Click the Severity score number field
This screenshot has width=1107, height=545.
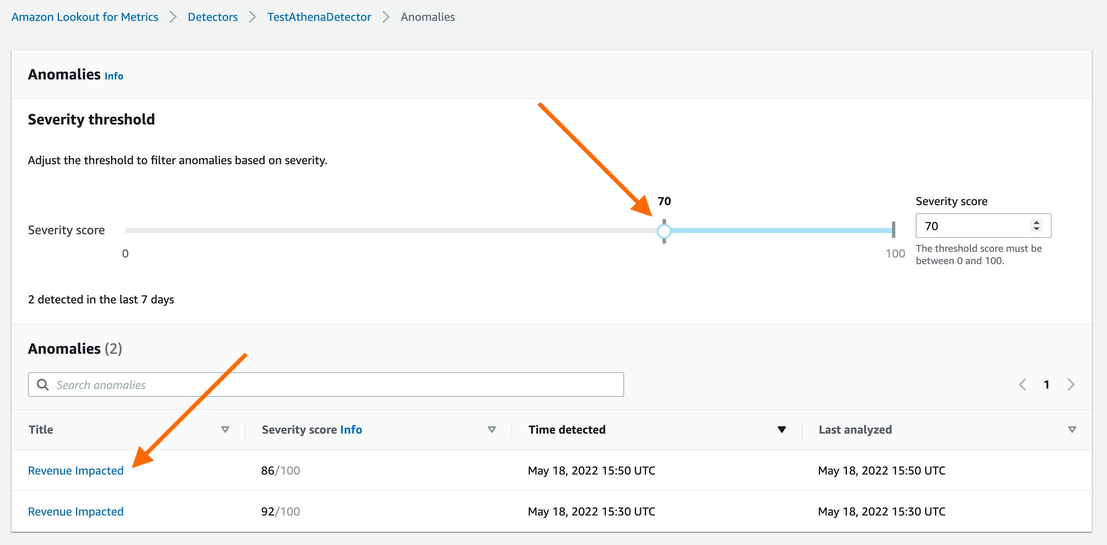pyautogui.click(x=971, y=226)
